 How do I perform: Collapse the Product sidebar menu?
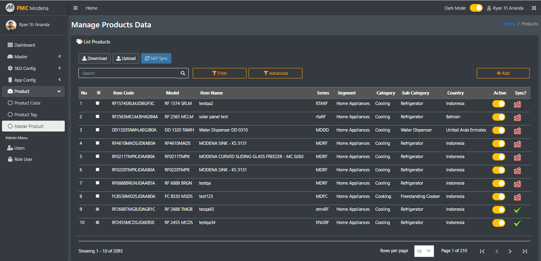33,91
